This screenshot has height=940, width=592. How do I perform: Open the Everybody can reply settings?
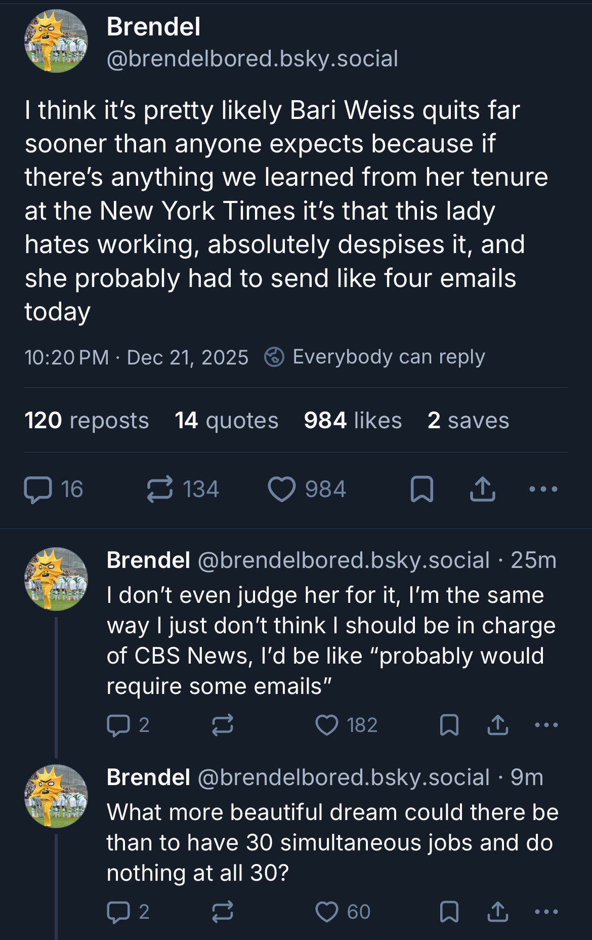coord(375,357)
